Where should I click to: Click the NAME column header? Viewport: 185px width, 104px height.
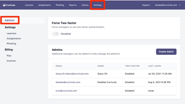101,66
